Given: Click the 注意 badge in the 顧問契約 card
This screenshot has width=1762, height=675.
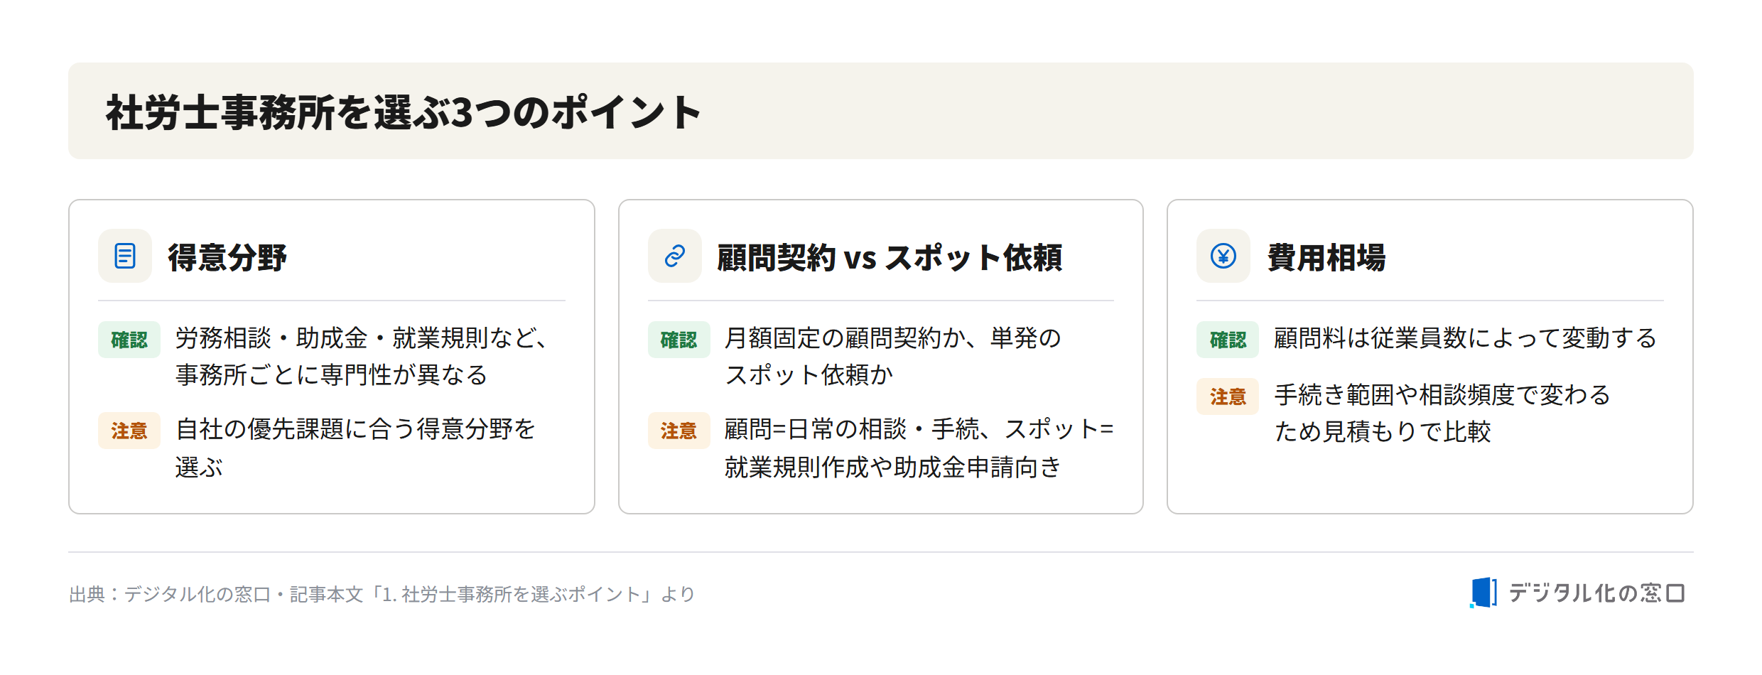Looking at the screenshot, I should tap(679, 431).
